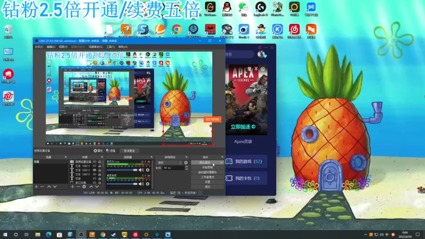Open hamburger menu in accelerator title bar
The width and height of the screenshot is (425, 239).
click(x=260, y=47)
